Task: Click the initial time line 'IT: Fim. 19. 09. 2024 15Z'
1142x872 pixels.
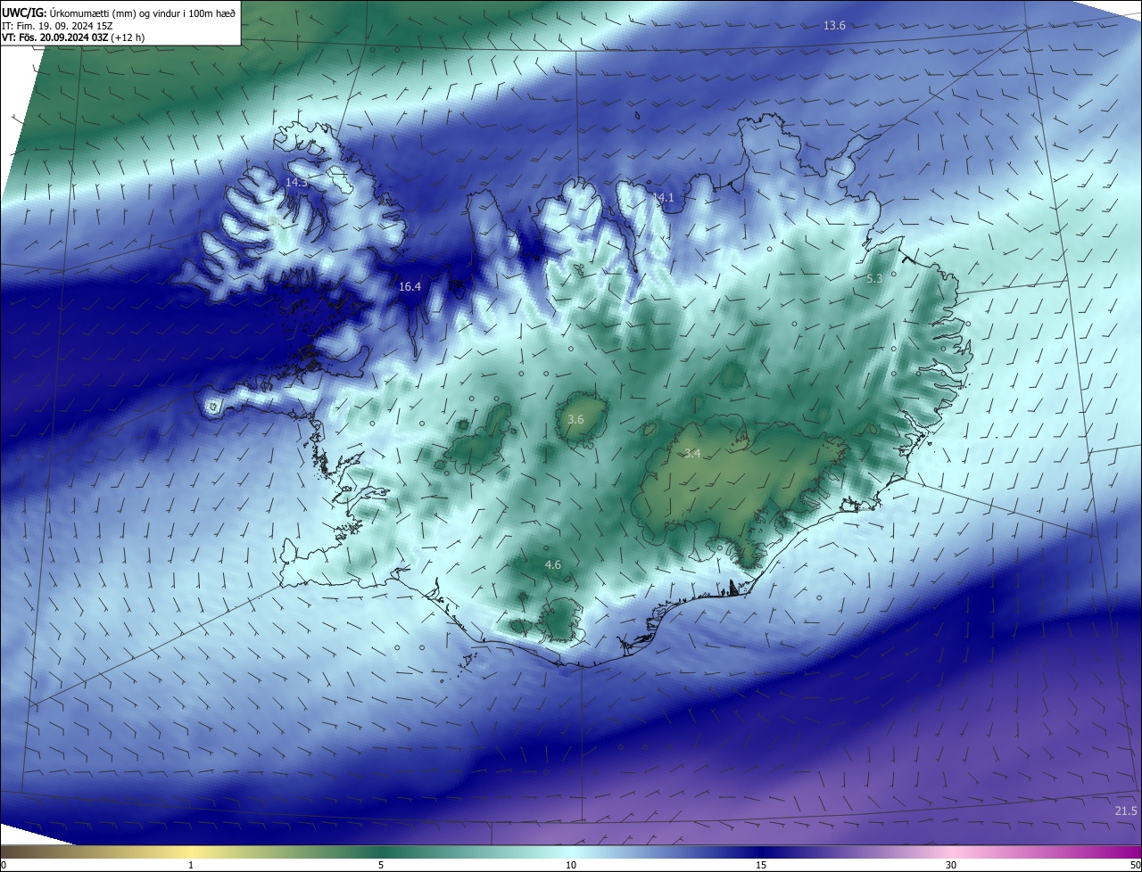Action: pos(56,26)
